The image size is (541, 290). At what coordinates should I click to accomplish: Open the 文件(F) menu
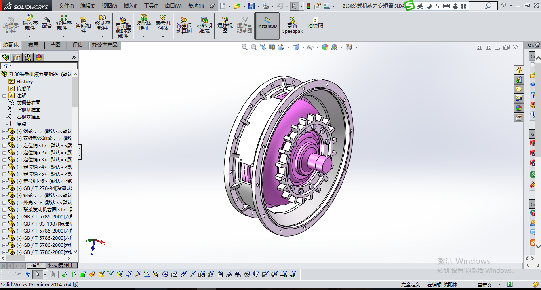point(67,6)
